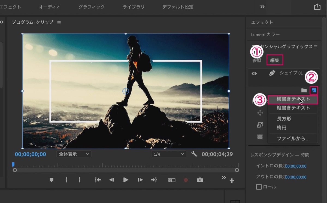Click the pen icon of シェイプ 01

pos(272,73)
